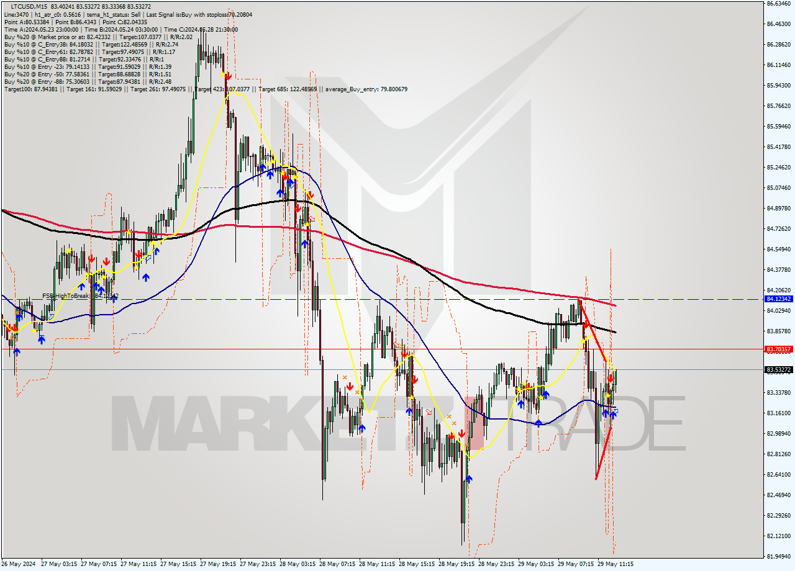
Task: Select the 27 May 03:15 time label
Action: [x=59, y=564]
